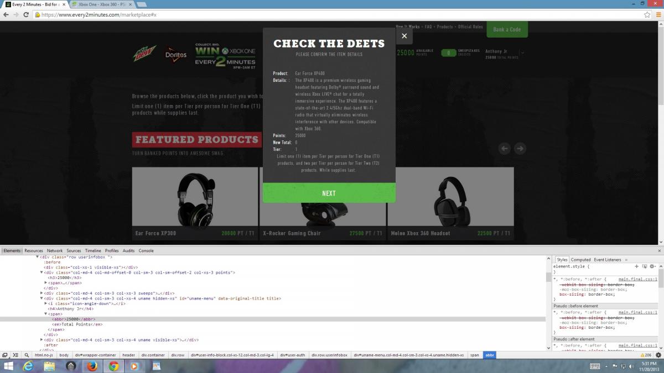The image size is (664, 373).
Task: Toggle element state icon in Styles pane
Action: tap(645, 266)
